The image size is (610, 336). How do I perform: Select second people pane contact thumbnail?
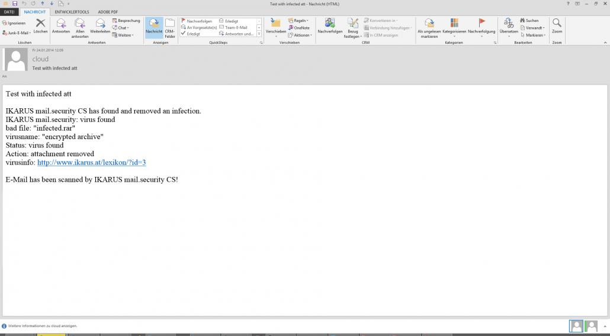click(x=591, y=327)
